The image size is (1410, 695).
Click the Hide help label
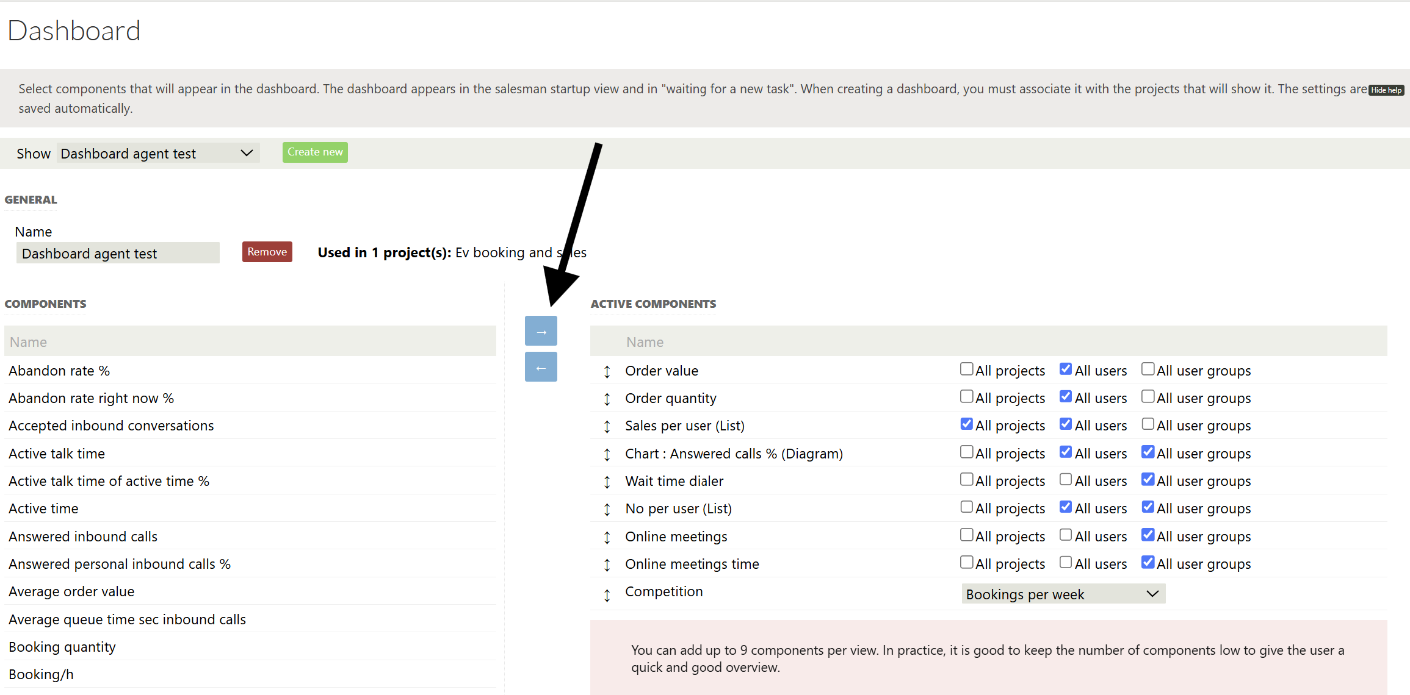pyautogui.click(x=1386, y=90)
